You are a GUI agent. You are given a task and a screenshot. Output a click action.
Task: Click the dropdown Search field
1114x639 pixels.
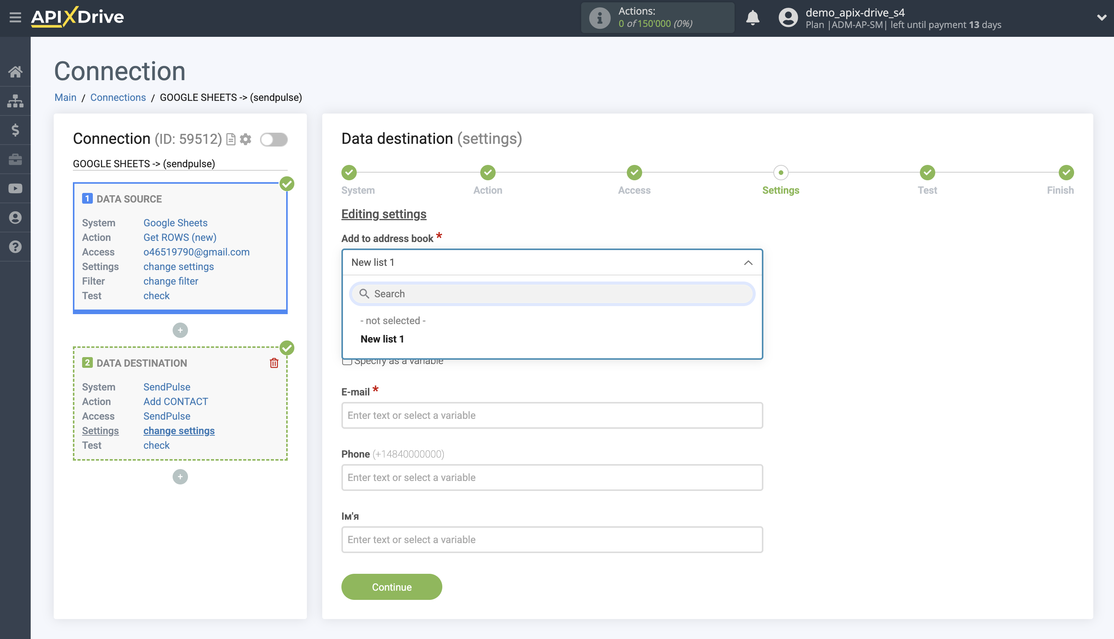552,293
